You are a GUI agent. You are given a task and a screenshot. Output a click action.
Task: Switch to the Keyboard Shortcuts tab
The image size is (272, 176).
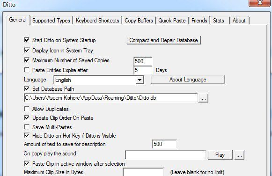tap(97, 21)
